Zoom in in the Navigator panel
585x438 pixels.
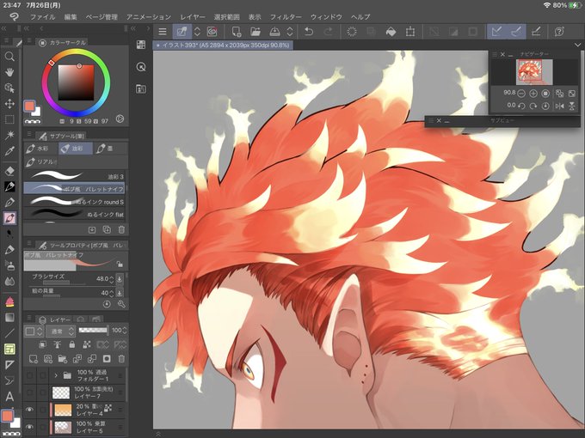pos(533,93)
